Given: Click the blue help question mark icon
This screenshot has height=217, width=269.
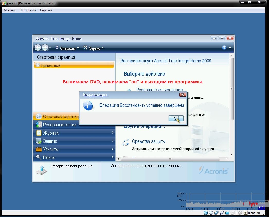Looking at the screenshot, I should click(224, 48).
